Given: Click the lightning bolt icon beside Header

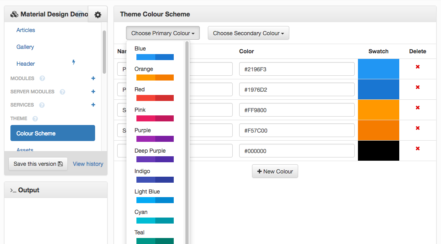Looking at the screenshot, I should (73, 62).
